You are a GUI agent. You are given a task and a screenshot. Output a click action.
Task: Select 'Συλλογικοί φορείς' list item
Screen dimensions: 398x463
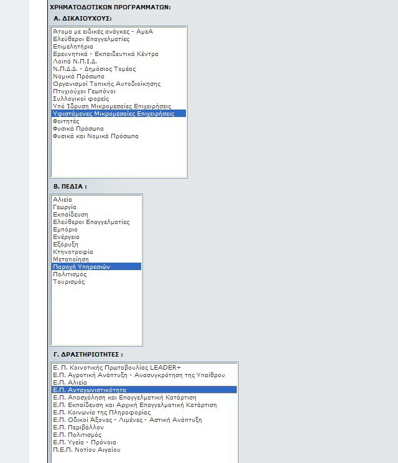pos(119,99)
